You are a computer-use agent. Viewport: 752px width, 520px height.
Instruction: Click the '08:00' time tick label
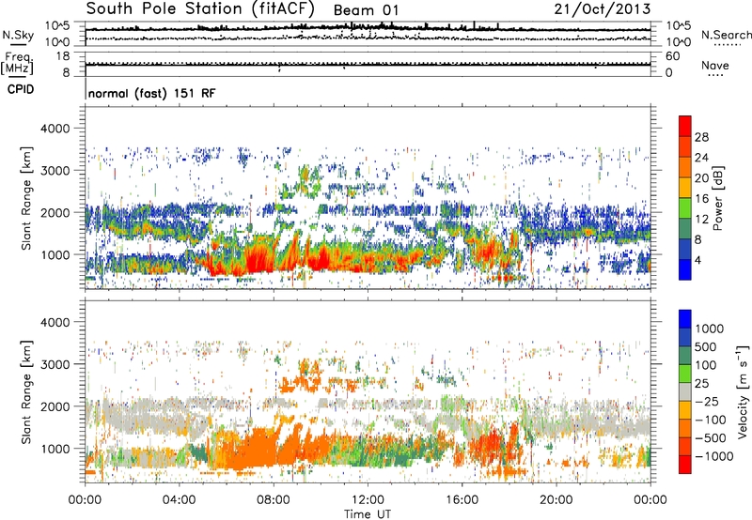pyautogui.click(x=274, y=500)
